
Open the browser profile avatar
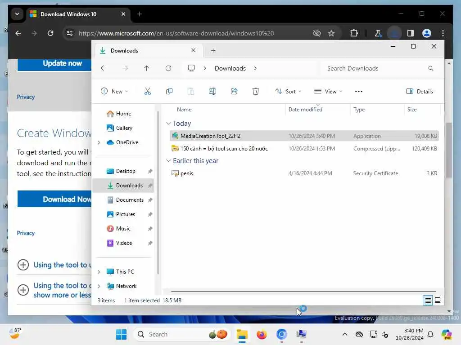pyautogui.click(x=427, y=33)
